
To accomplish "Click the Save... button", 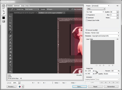I will point(80,87).
